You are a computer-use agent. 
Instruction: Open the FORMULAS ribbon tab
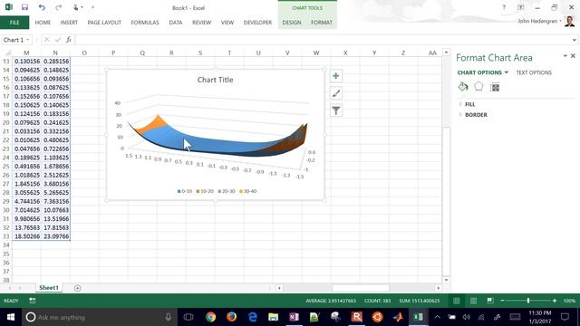tap(145, 23)
